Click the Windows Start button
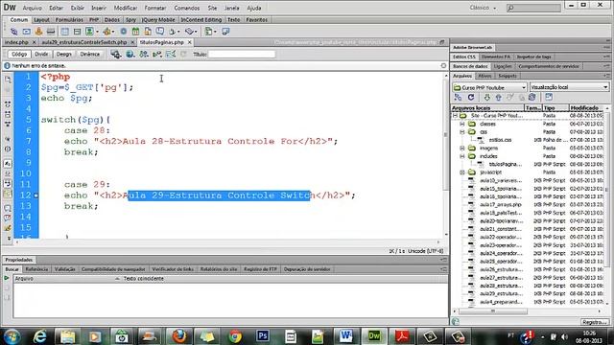The image size is (614, 345). tap(12, 336)
